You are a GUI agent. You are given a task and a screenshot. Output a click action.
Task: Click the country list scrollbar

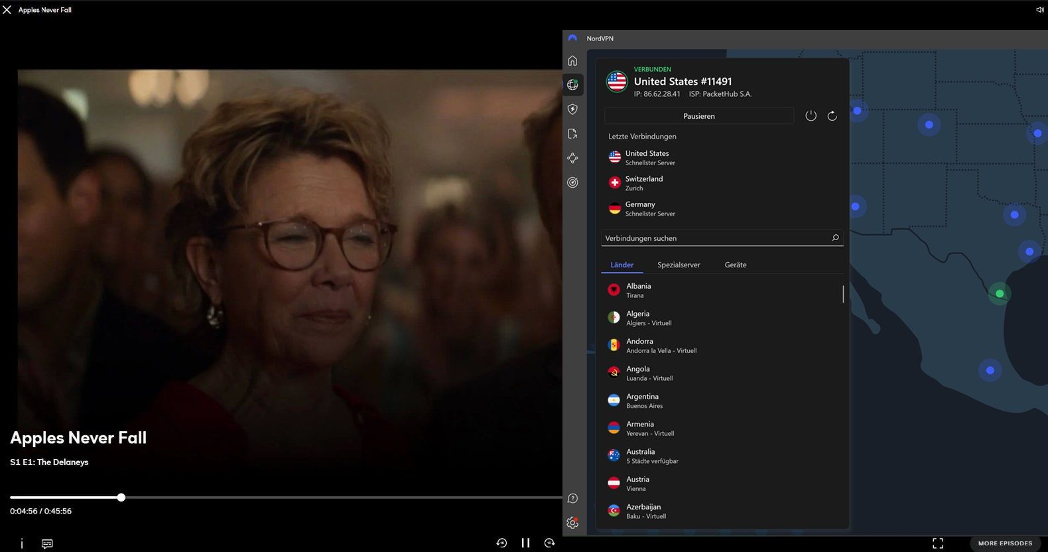843,294
